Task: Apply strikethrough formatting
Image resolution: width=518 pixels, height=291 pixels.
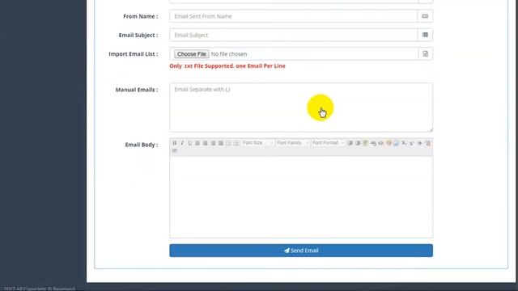Action: pos(419,143)
